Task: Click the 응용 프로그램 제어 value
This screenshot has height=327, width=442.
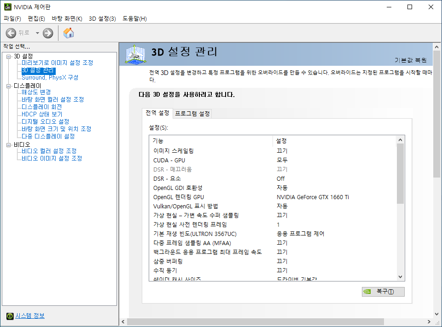Action: coord(301,234)
